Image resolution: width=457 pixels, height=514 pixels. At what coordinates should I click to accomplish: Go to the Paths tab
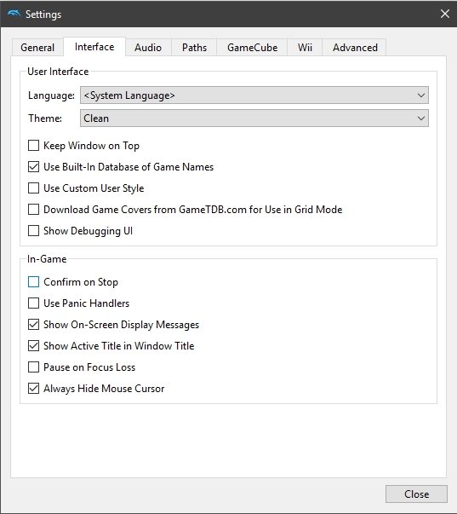(194, 48)
